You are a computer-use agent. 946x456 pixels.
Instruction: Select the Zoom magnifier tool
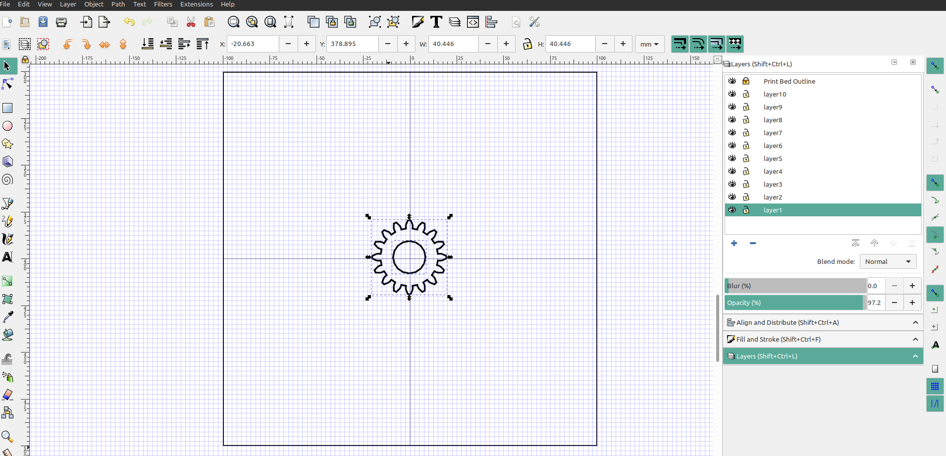pyautogui.click(x=7, y=437)
